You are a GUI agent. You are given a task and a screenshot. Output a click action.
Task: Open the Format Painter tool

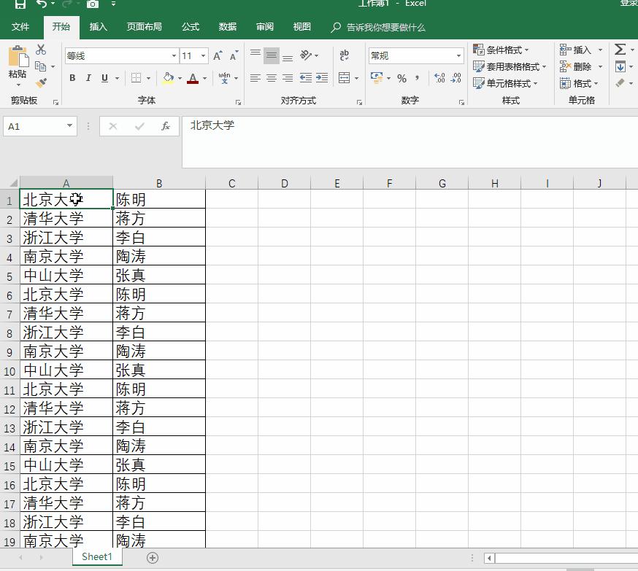point(42,82)
